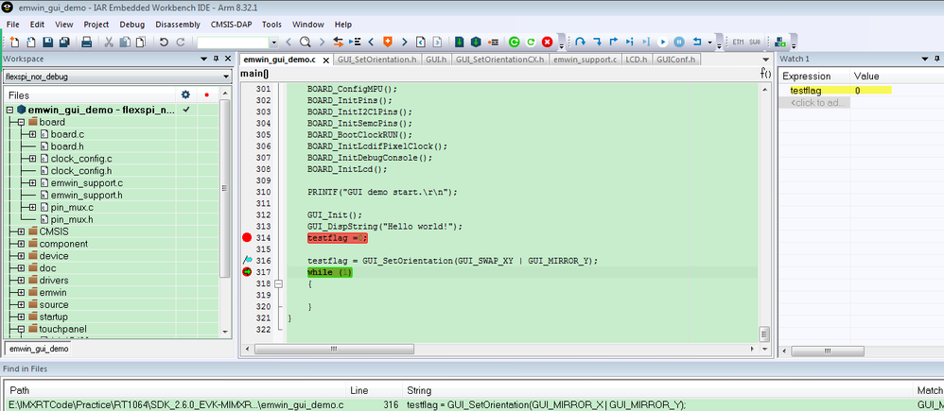
Task: Click the Step Over icon
Action: [581, 43]
